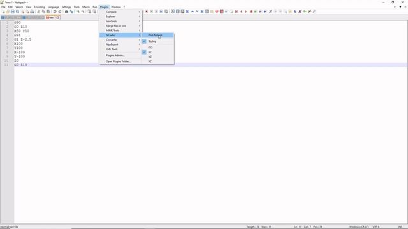
Task: Click the Close document toolbar icon
Action: click(x=22, y=11)
